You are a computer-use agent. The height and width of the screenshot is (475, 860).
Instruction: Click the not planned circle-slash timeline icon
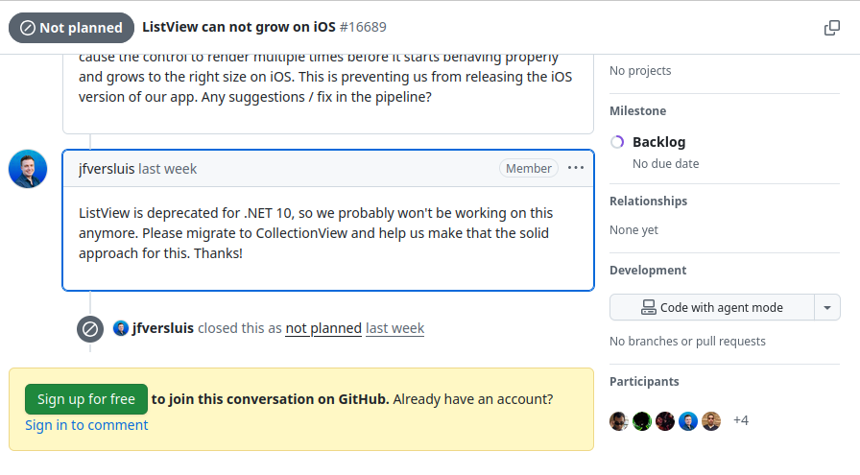point(90,329)
